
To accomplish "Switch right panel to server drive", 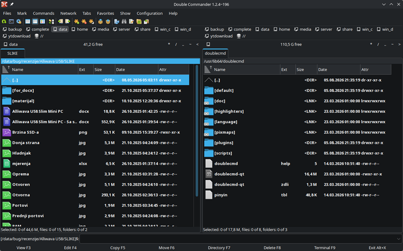I will click(323, 29).
